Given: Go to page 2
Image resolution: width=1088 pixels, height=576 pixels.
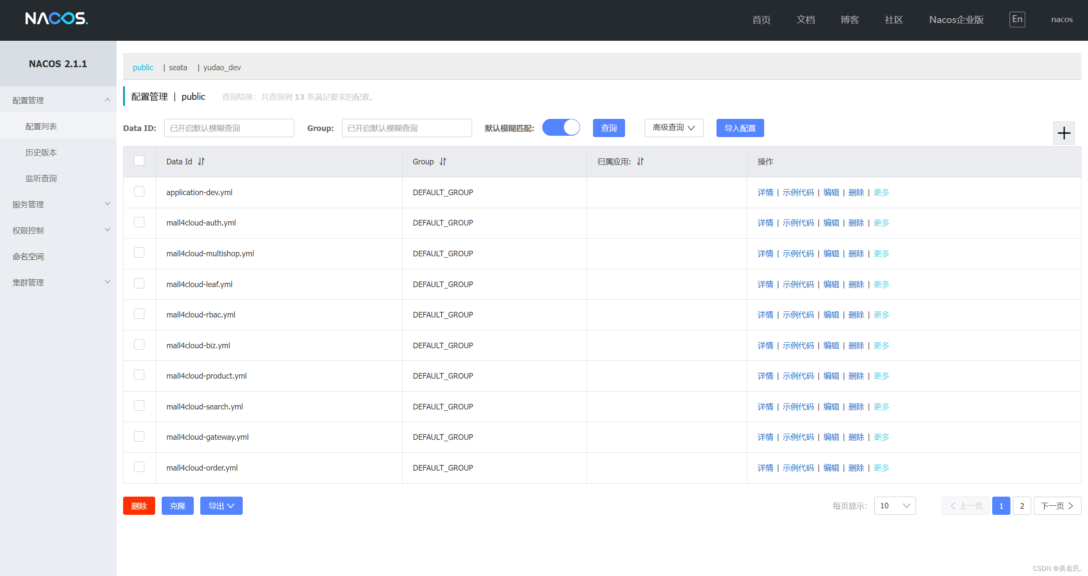Looking at the screenshot, I should (x=1022, y=506).
